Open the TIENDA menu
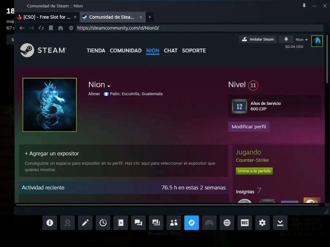330x247 pixels. coord(96,50)
